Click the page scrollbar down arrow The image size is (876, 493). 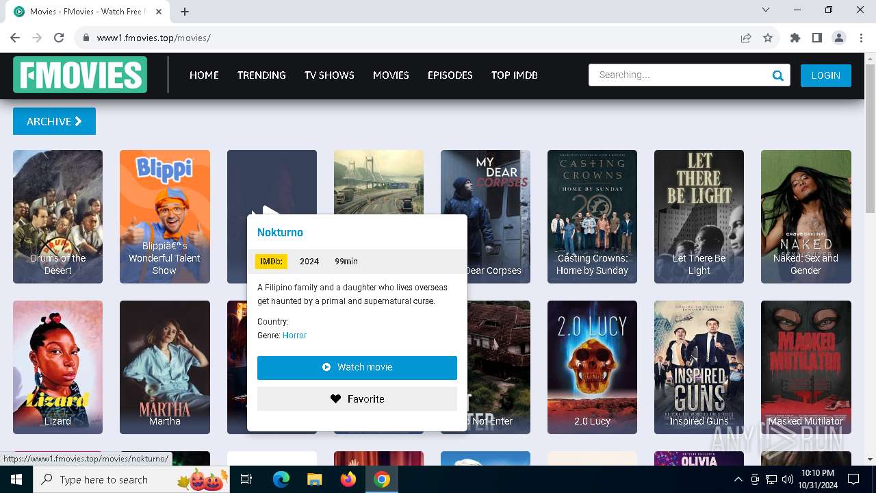870,459
